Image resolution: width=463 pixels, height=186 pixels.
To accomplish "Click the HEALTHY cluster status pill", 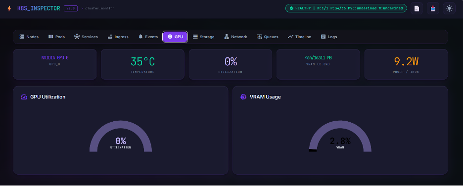I will tap(346, 8).
